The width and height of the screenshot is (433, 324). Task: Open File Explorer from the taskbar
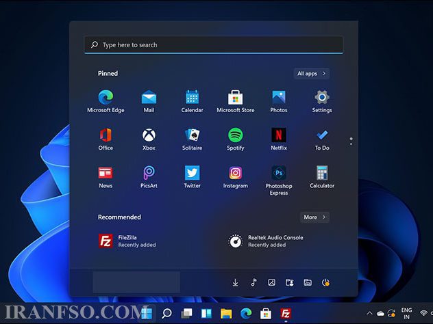(x=226, y=313)
